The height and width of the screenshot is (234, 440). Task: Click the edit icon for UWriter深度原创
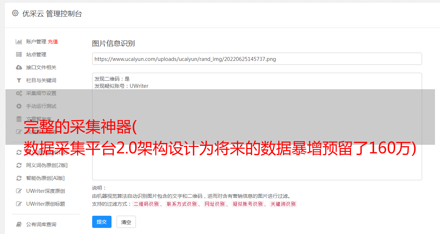(x=19, y=191)
